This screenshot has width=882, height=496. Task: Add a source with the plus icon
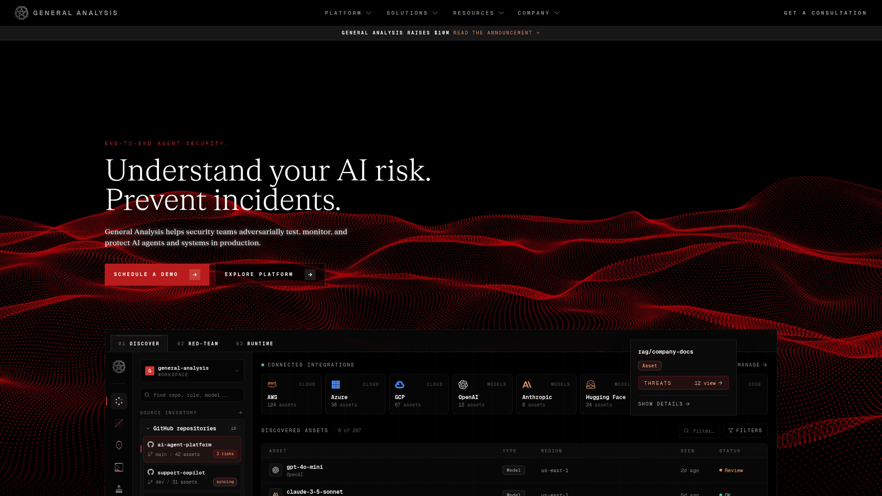(241, 413)
